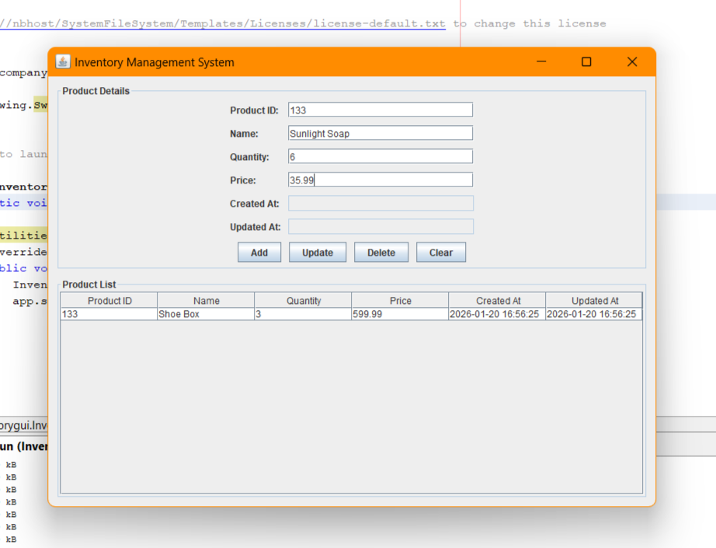The image size is (716, 548).
Task: Click the Inventory Management System window title
Action: click(x=155, y=62)
